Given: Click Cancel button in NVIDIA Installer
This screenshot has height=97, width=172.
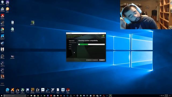Looking at the screenshot, I should [x=102, y=60].
